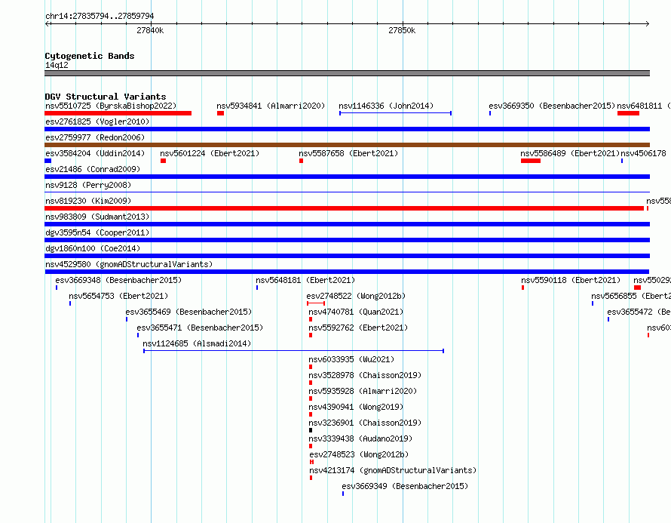Click the red nsv5934841 variant block
Image resolution: width=671 pixels, height=523 pixels.
220,113
